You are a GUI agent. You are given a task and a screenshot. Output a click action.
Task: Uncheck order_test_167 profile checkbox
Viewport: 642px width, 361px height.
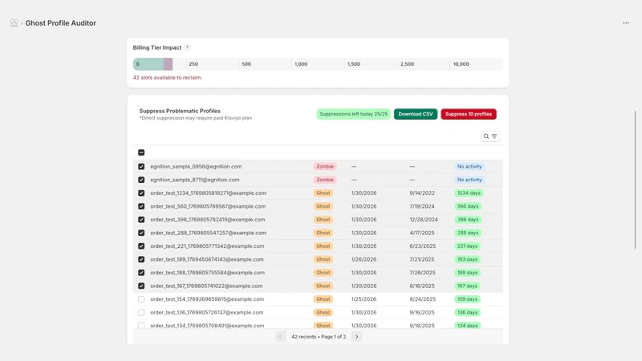click(x=141, y=286)
